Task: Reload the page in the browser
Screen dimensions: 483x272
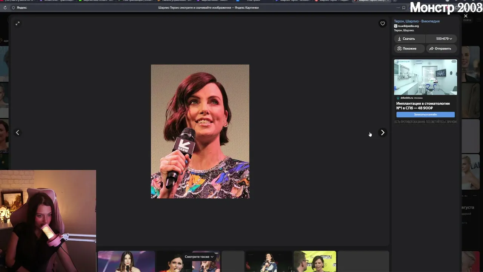Action: point(5,8)
